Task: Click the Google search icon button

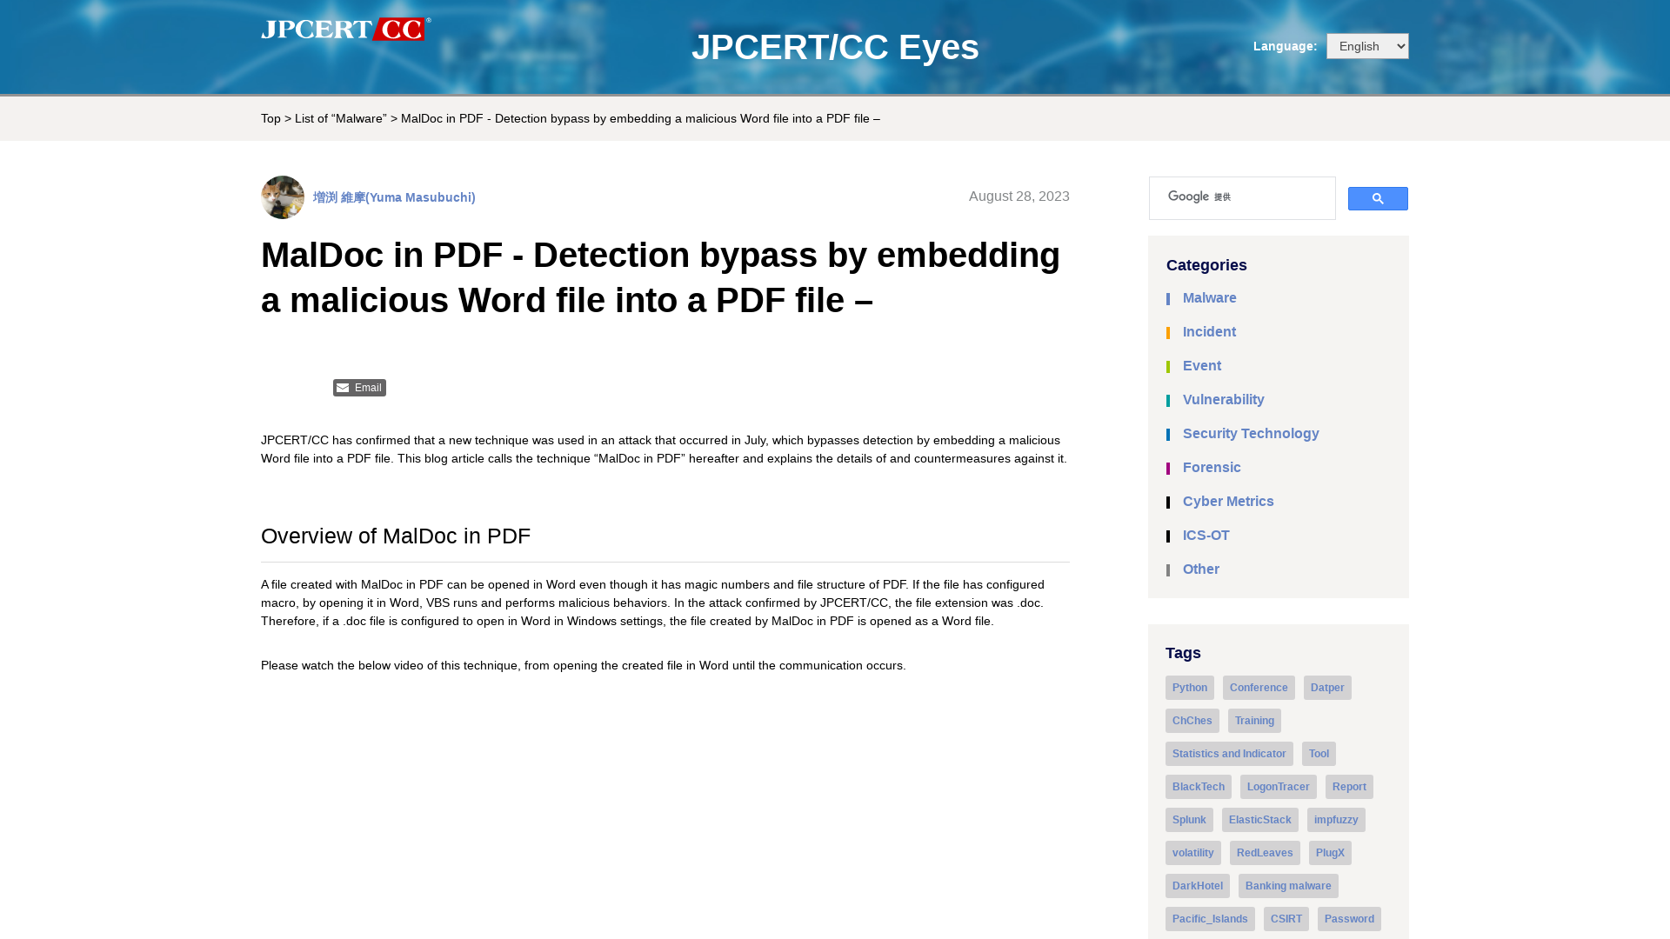Action: pyautogui.click(x=1378, y=198)
